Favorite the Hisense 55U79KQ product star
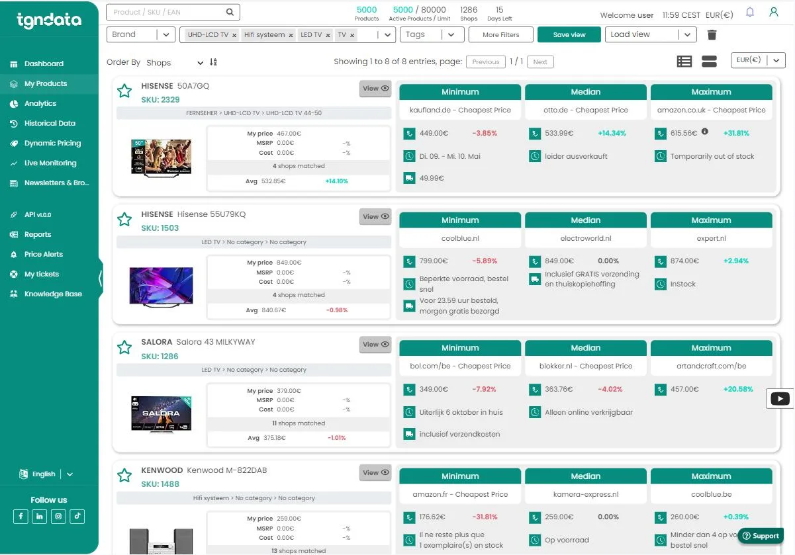The height and width of the screenshot is (555, 795). [124, 220]
